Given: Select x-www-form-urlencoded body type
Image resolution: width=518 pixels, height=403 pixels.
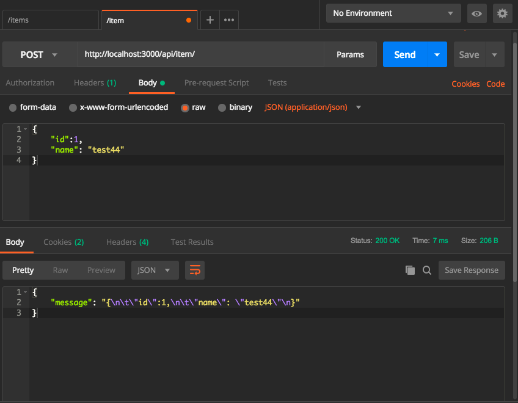Looking at the screenshot, I should click(119, 107).
